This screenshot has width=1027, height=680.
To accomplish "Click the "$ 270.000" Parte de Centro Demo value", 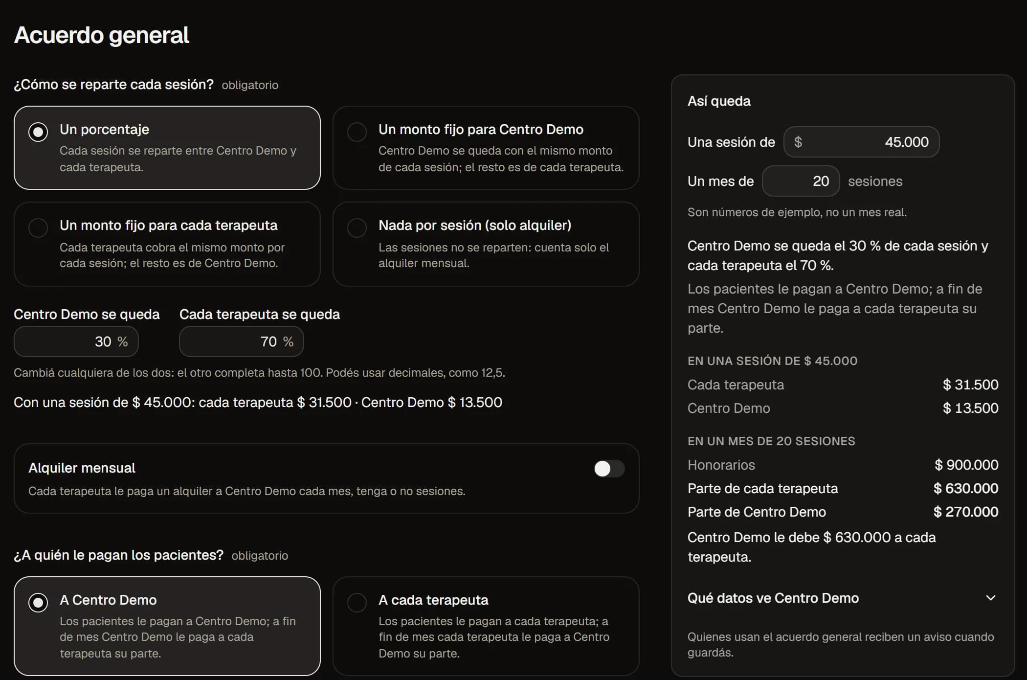I will coord(966,512).
